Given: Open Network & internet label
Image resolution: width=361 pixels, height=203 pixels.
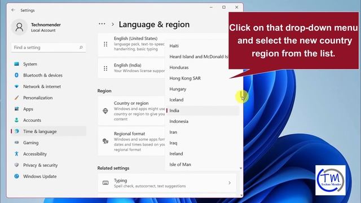Looking at the screenshot, I should point(42,86).
